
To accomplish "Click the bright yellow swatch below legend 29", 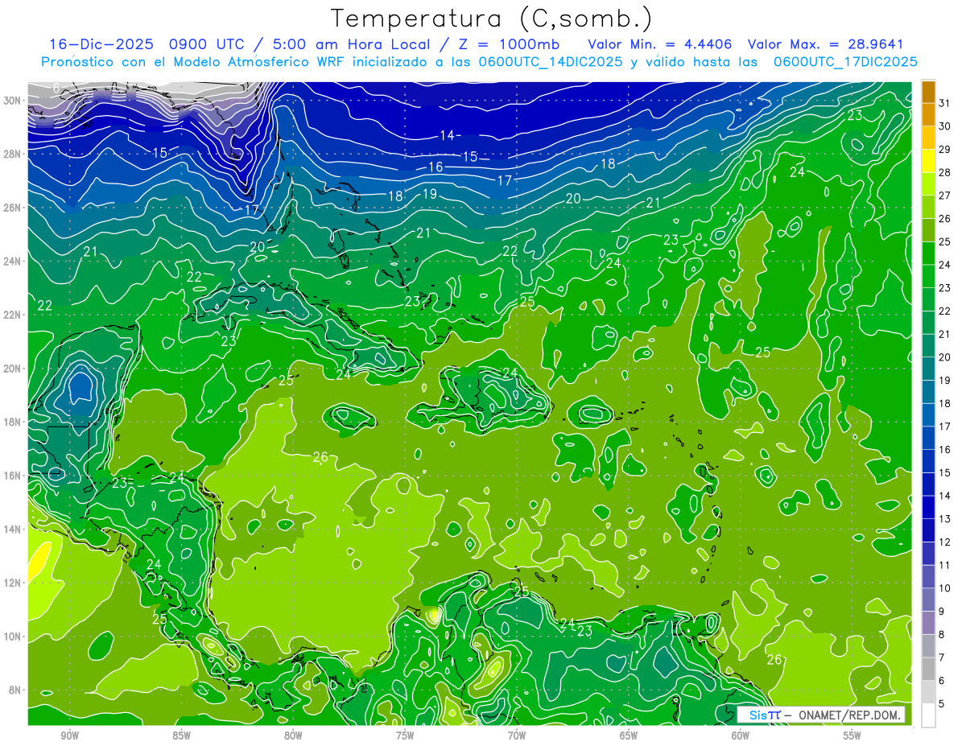I will pos(928,161).
